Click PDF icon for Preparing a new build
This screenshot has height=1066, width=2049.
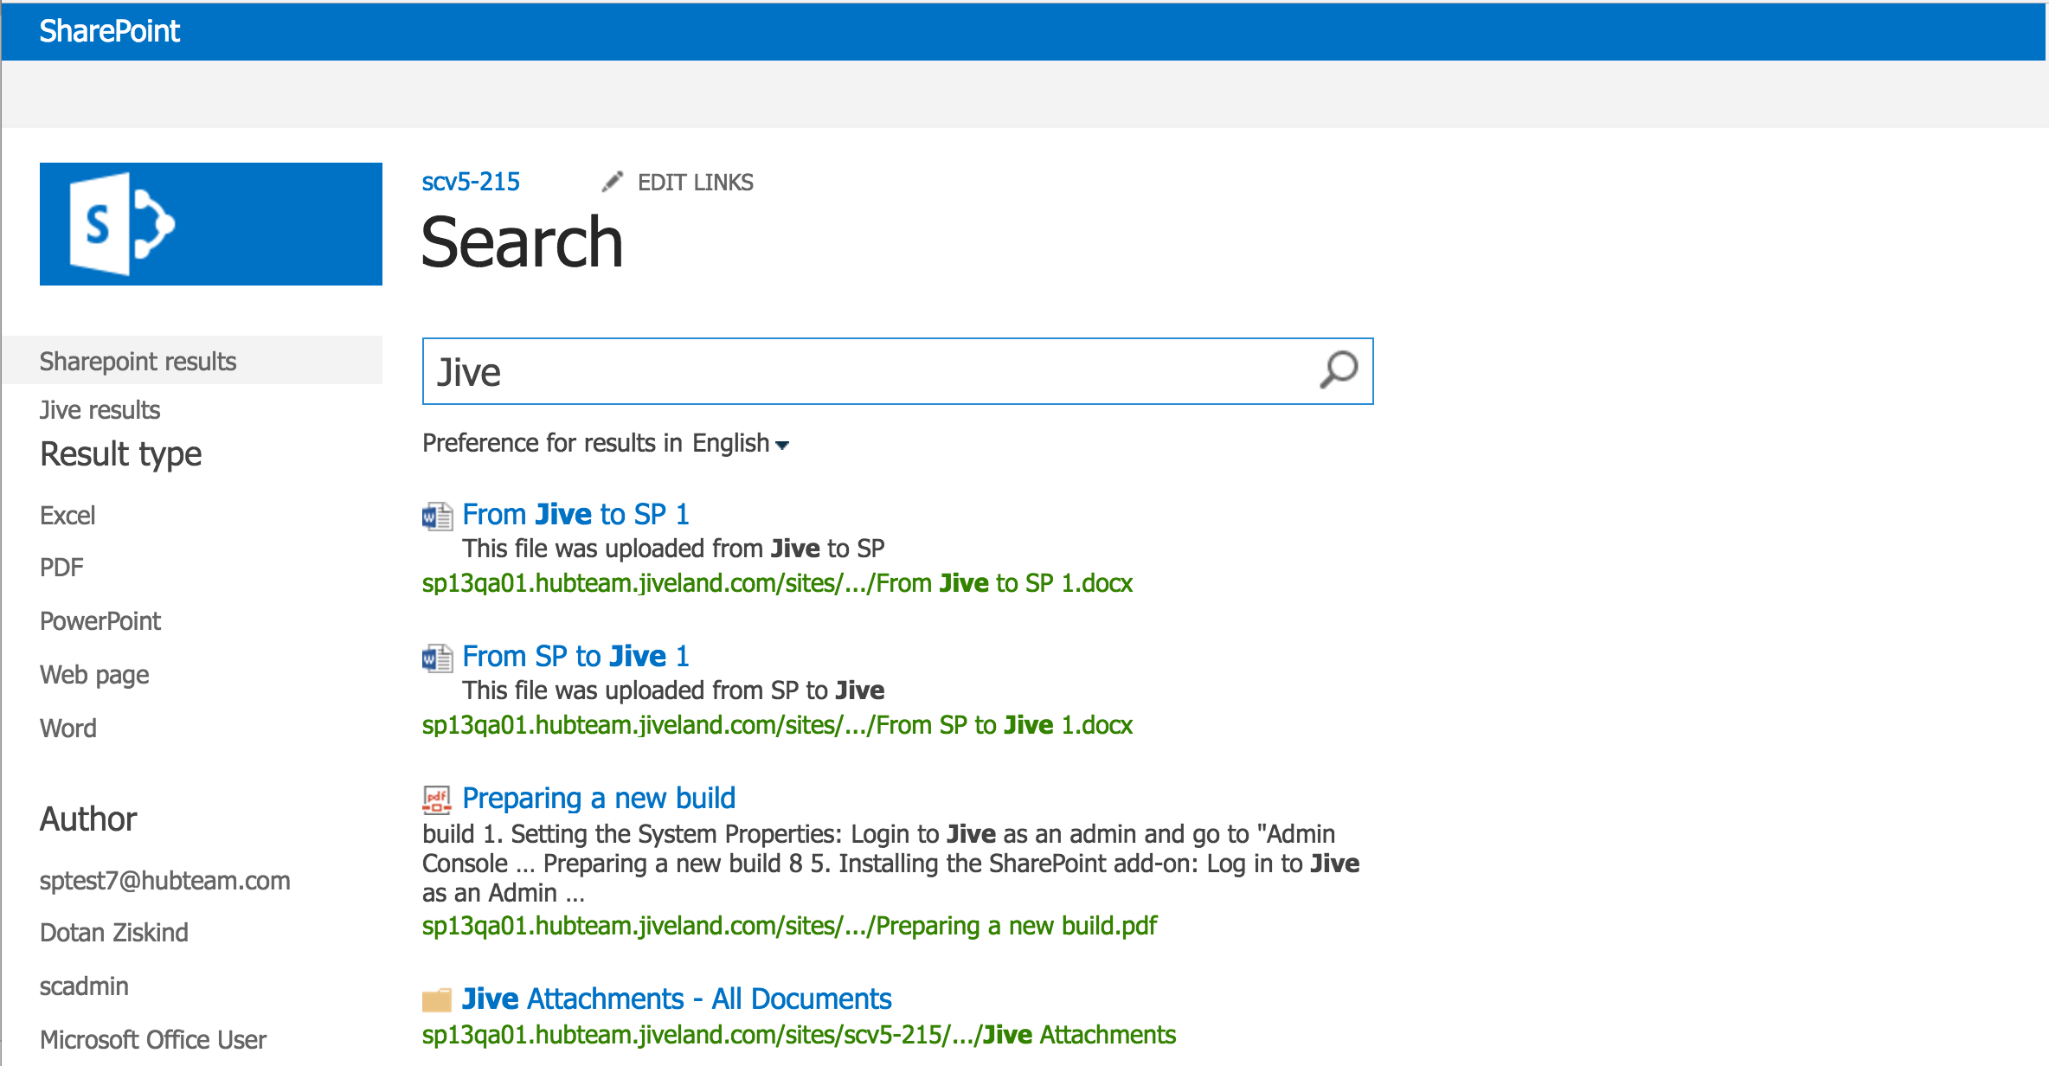437,799
